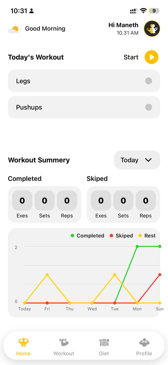Select the Workout dumbbell icon

click(x=64, y=342)
